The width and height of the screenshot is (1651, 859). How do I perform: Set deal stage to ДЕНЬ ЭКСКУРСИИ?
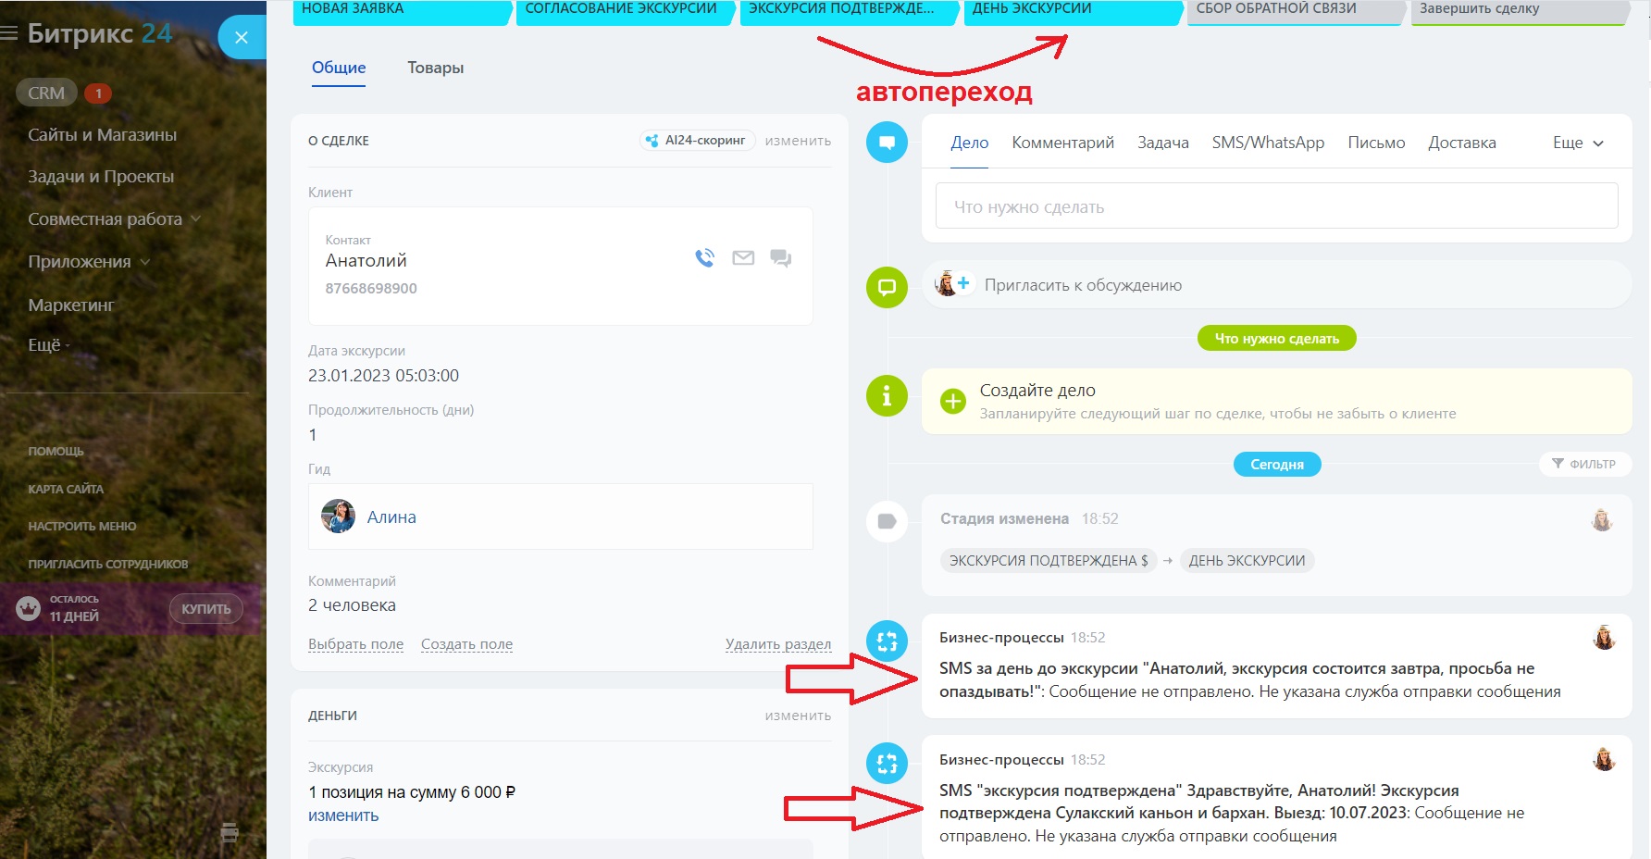1074,12
